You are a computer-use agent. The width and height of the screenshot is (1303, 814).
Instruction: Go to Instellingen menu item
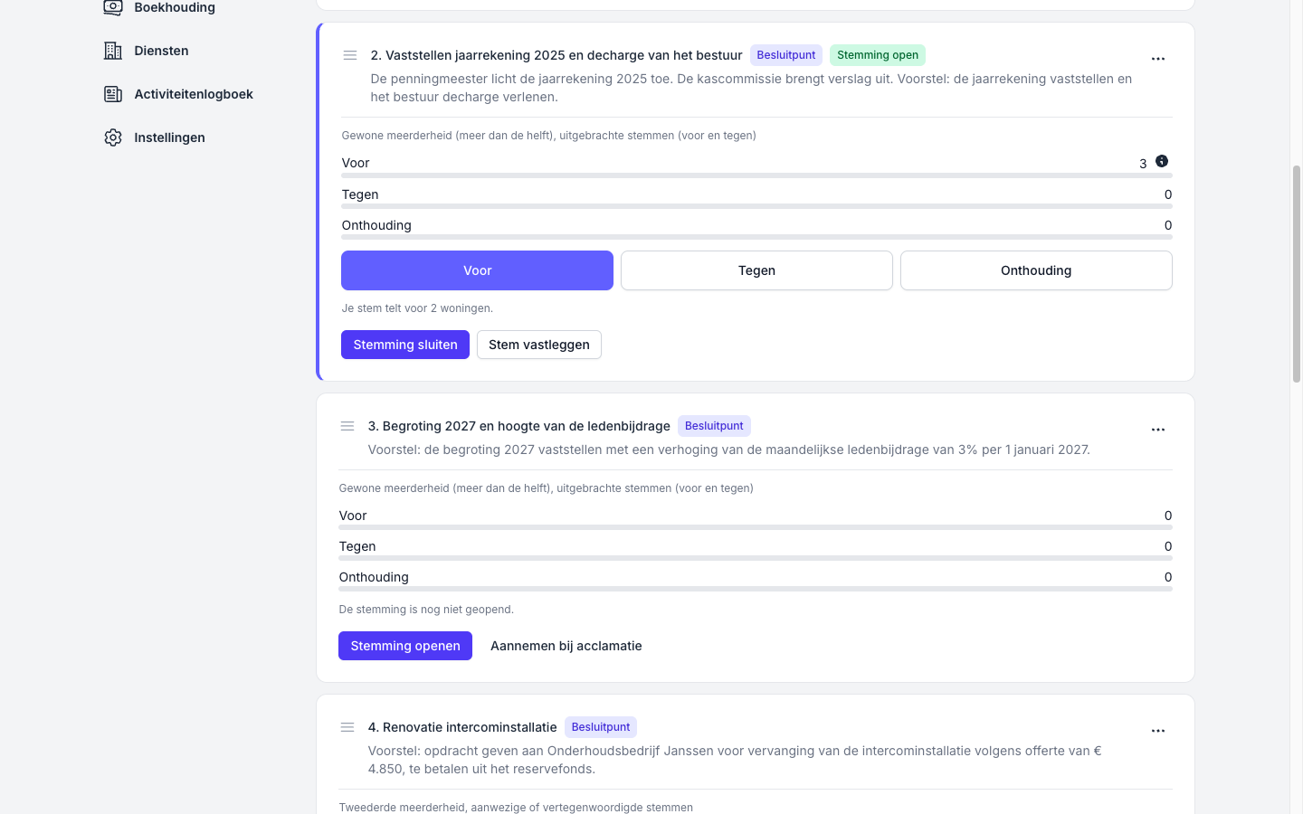click(x=169, y=137)
